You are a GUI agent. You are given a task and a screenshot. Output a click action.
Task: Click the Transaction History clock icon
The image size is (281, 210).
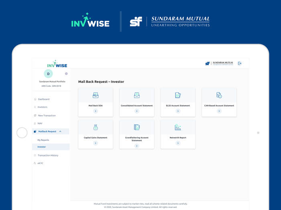35,155
